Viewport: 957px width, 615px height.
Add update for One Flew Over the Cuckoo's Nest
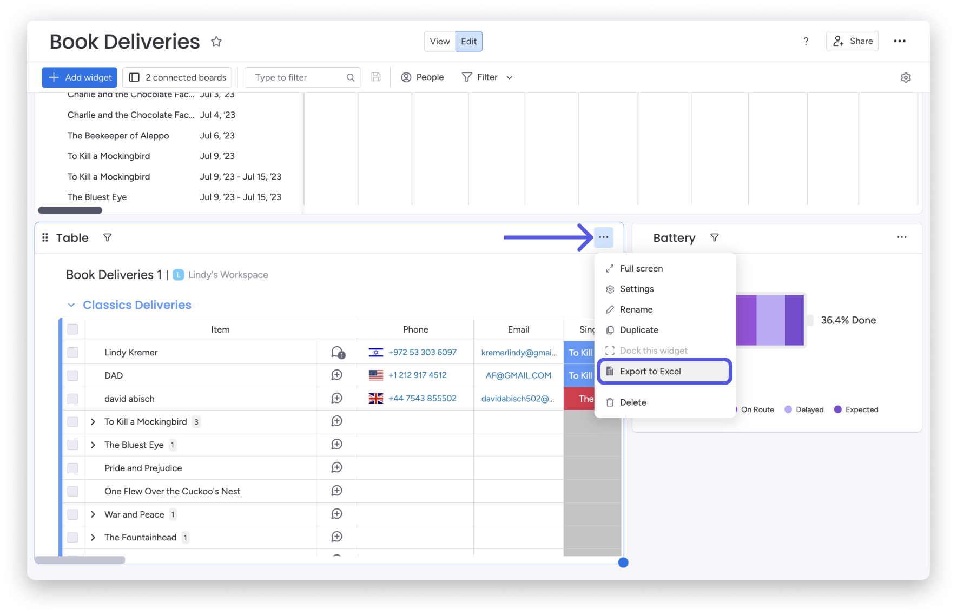tap(336, 491)
